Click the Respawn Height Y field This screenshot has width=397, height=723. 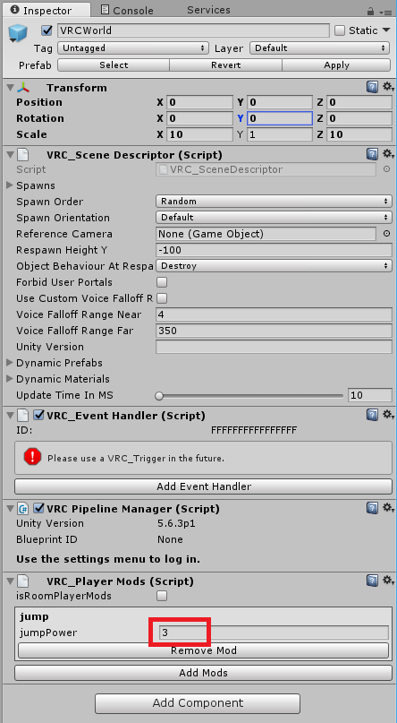coord(274,250)
